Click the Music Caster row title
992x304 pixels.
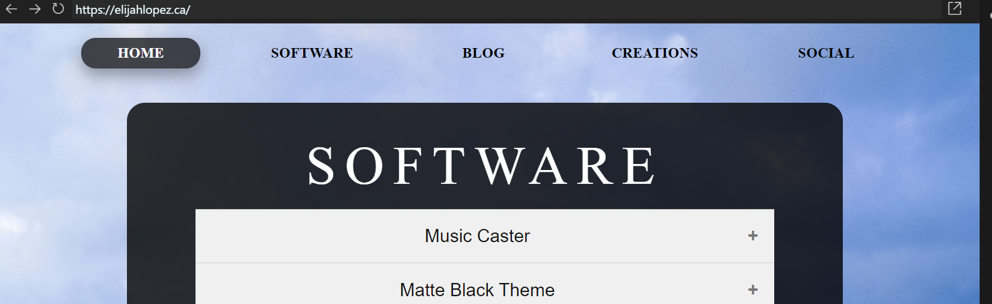coord(477,236)
